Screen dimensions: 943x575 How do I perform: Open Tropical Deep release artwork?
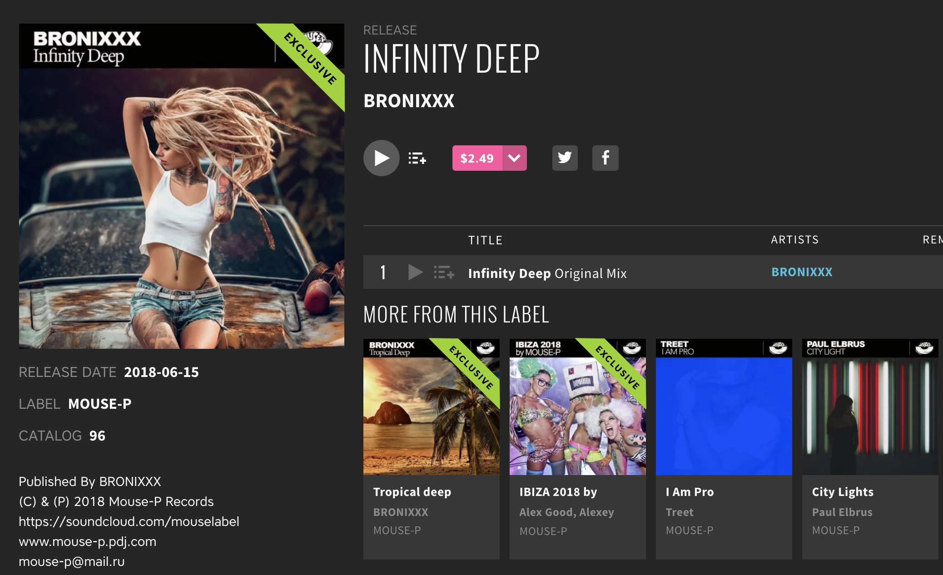(432, 407)
